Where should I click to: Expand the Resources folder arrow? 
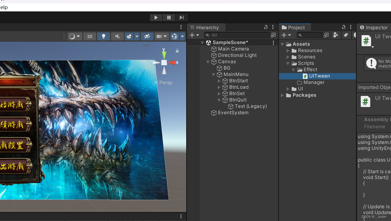(288, 50)
